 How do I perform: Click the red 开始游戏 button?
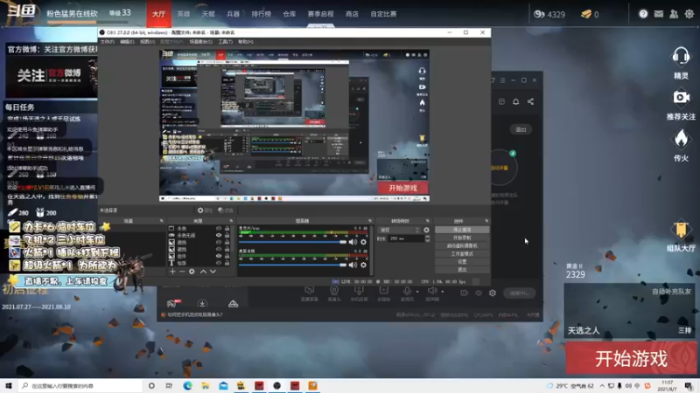tap(631, 358)
